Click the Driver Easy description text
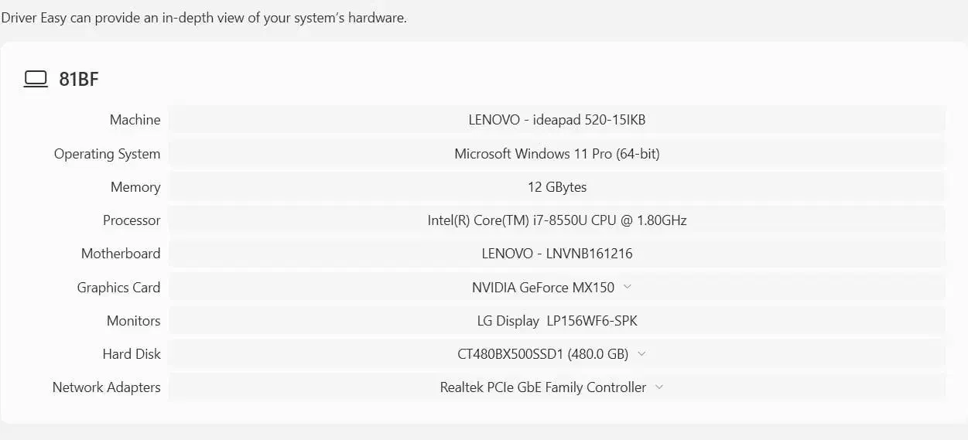The width and height of the screenshot is (968, 440). click(x=204, y=18)
